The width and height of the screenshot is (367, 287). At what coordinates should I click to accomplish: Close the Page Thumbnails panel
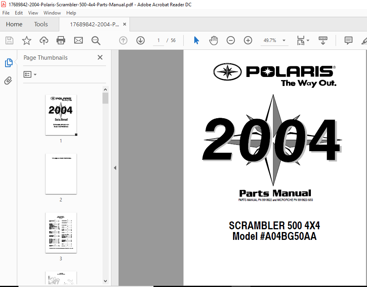coord(100,57)
